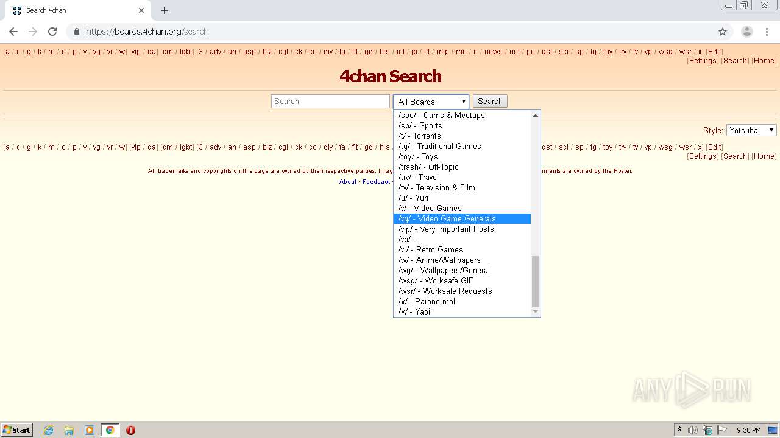This screenshot has height=438, width=780.
Task: Switch to Chrome taskbar icon
Action: (x=110, y=430)
